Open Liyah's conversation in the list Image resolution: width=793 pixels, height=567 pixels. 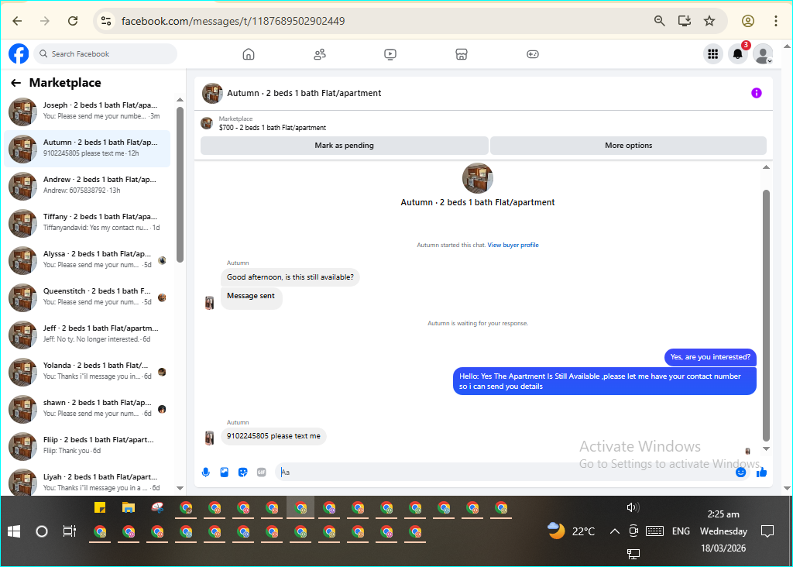[87, 483]
